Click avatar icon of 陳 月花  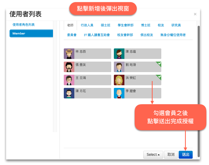tap(69, 93)
